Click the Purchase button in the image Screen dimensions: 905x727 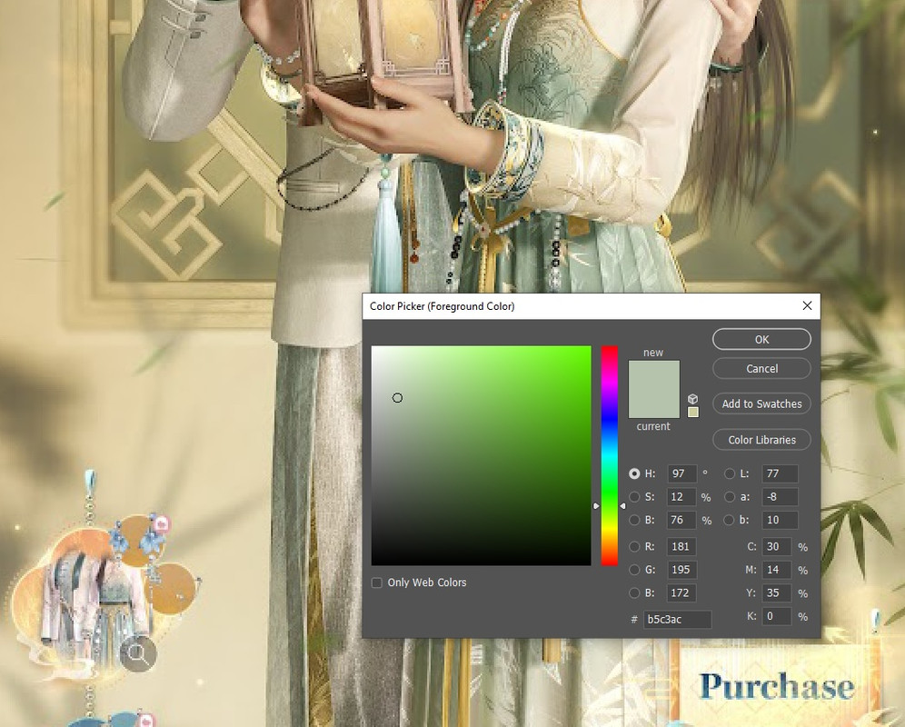[777, 687]
